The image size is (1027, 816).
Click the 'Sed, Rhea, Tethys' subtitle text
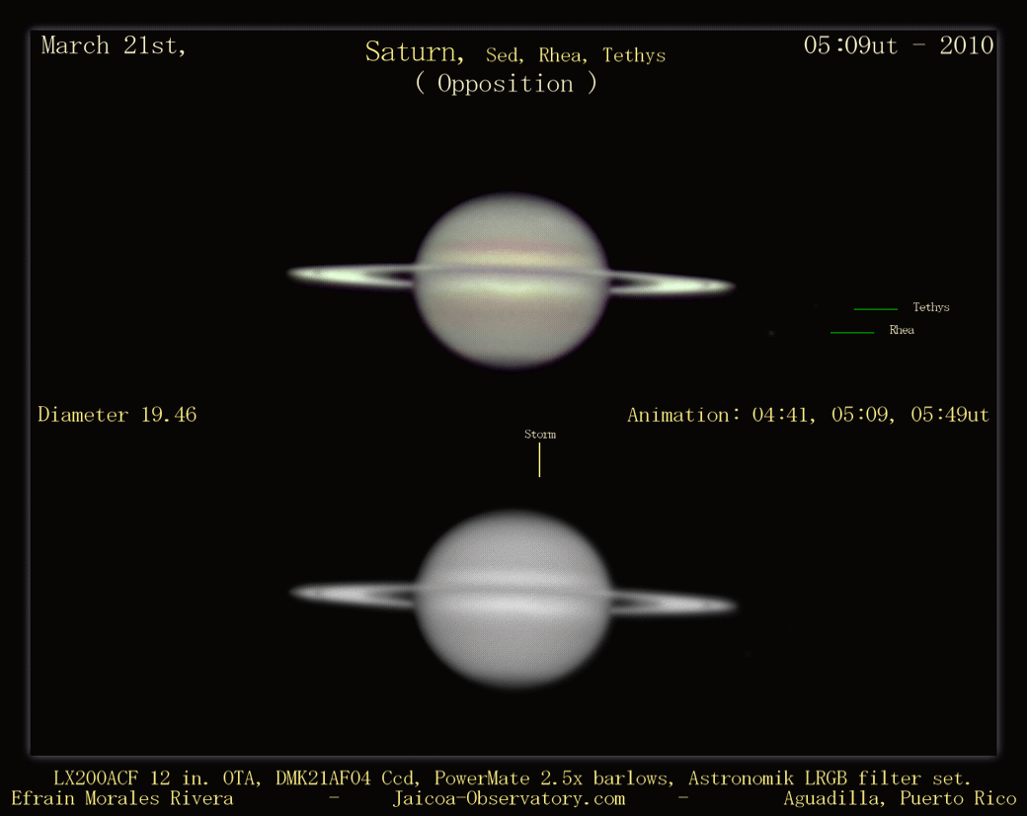[x=575, y=55]
